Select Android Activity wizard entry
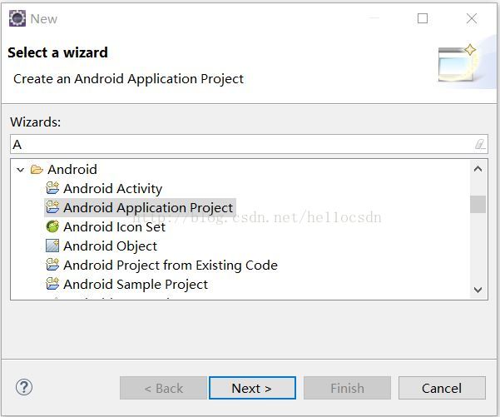 coord(112,188)
